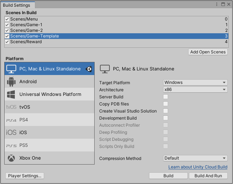
Task: Uncheck the Scenes/Menu scene checkbox
Action: (7, 19)
